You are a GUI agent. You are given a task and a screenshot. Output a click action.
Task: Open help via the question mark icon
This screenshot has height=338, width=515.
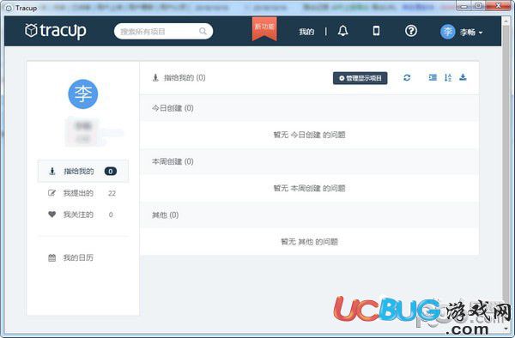411,31
